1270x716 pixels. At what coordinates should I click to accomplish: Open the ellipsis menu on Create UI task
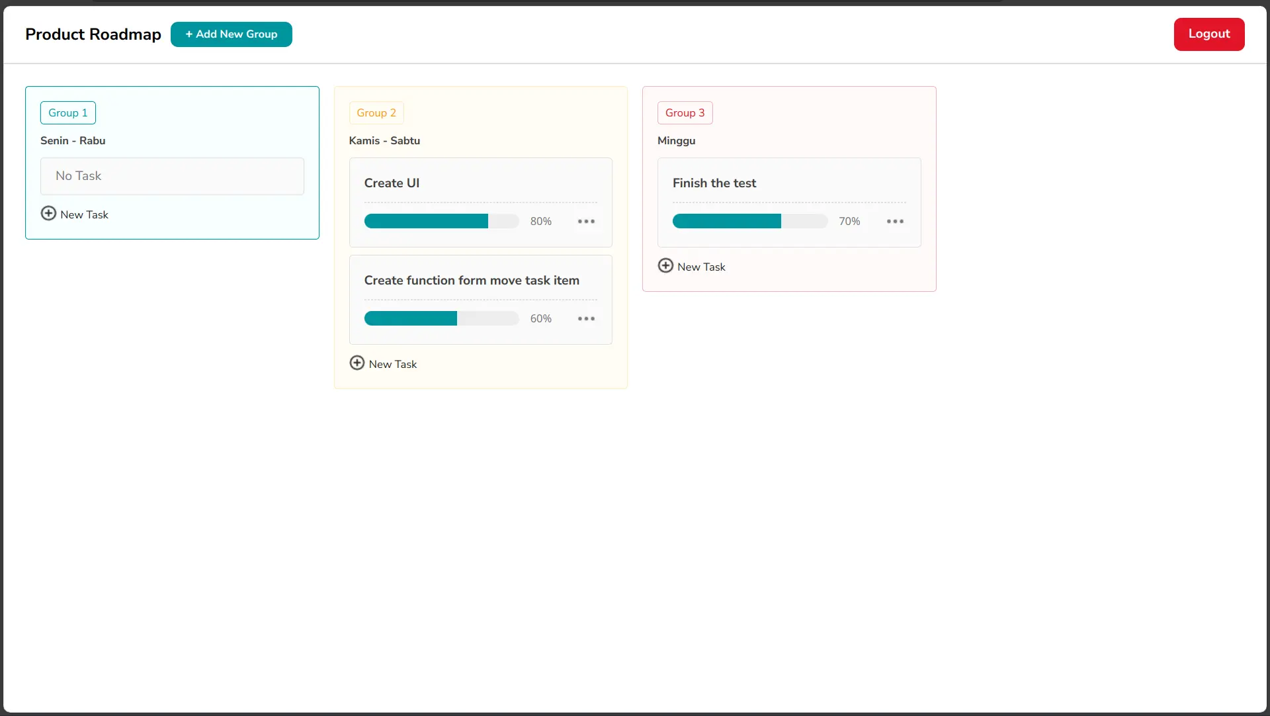(x=585, y=221)
